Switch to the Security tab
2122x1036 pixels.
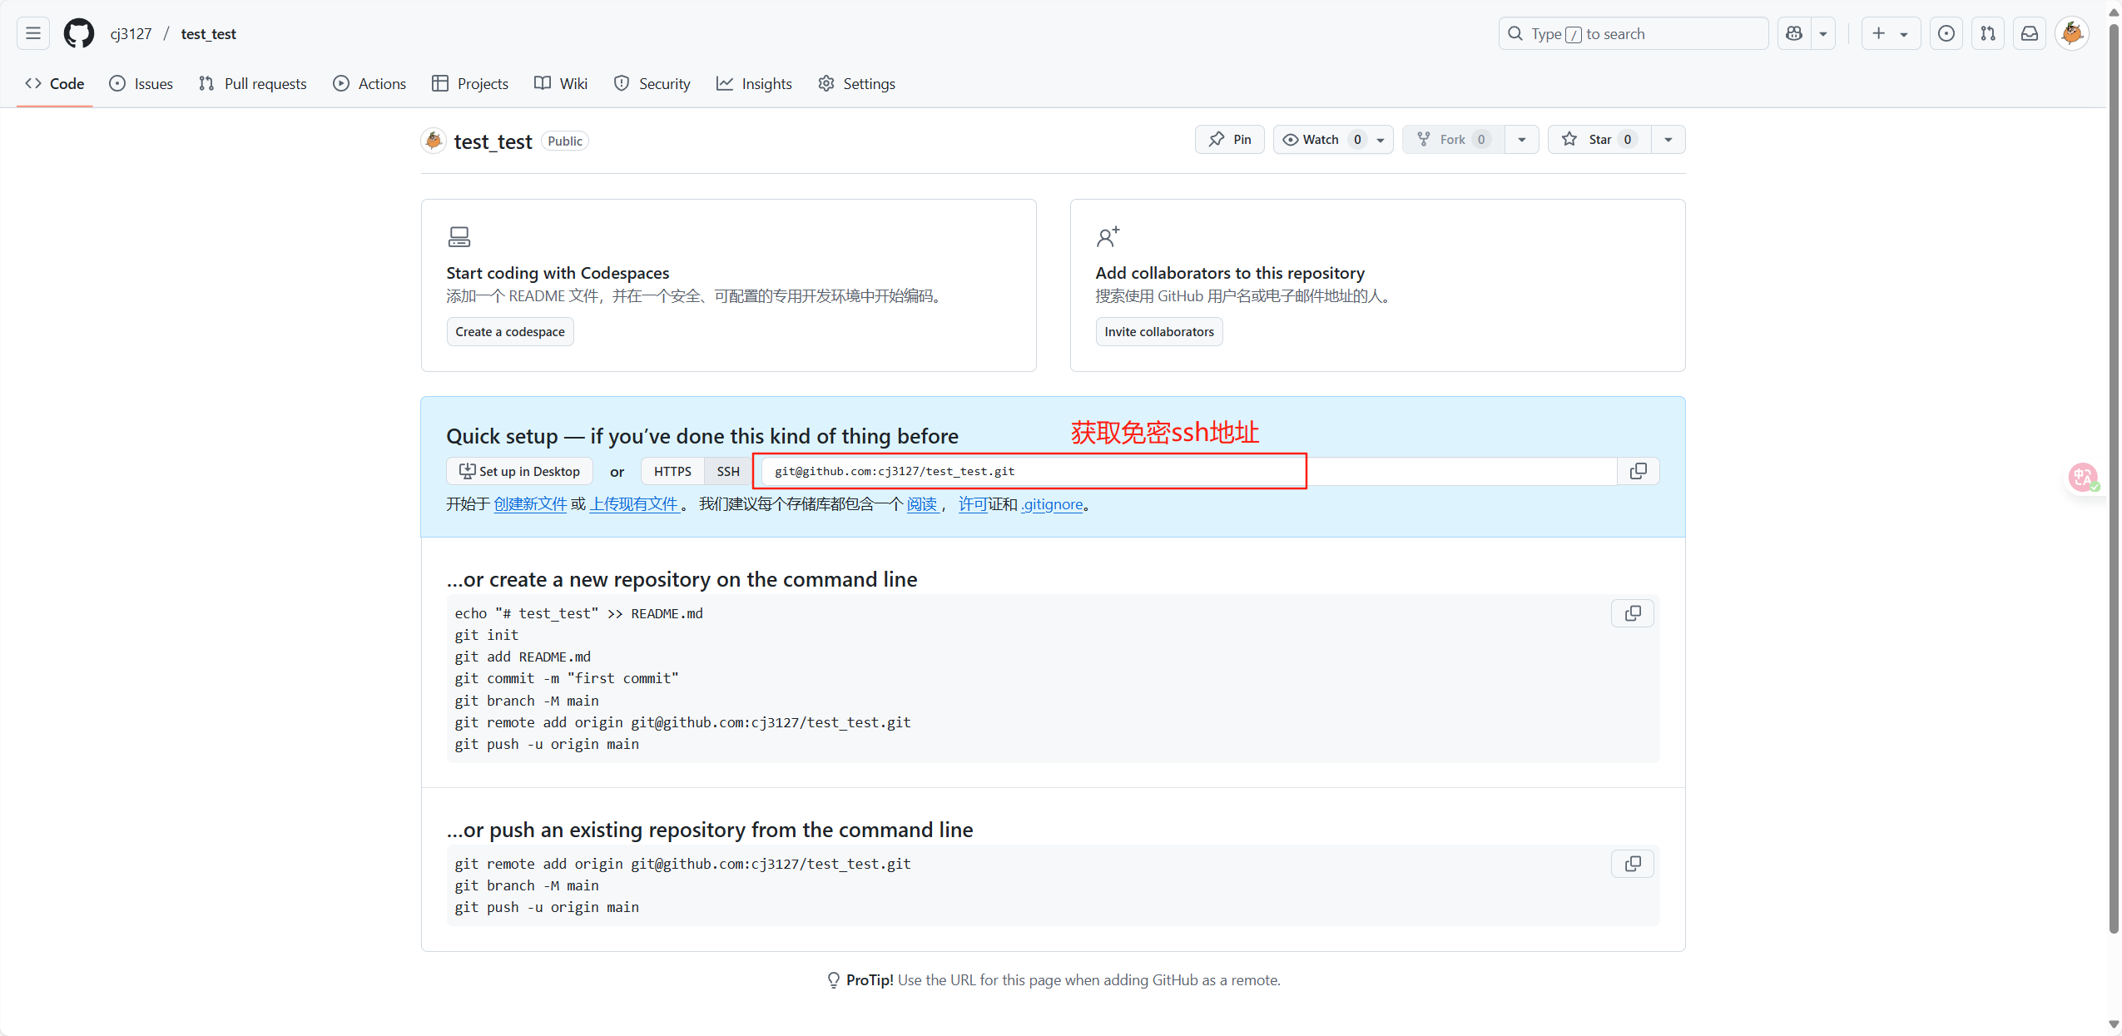coord(652,83)
